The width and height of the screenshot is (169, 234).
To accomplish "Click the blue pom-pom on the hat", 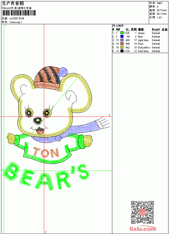I will pyautogui.click(x=63, y=72).
